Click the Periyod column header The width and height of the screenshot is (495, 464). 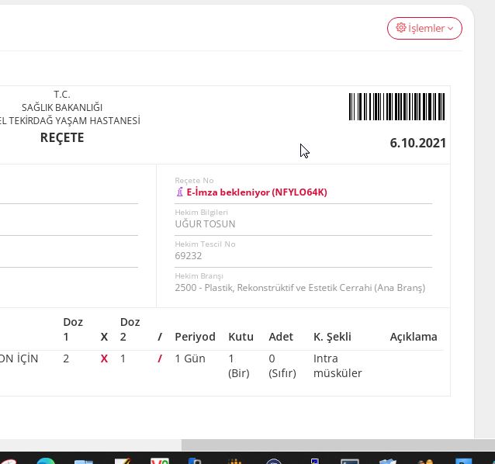tap(195, 337)
